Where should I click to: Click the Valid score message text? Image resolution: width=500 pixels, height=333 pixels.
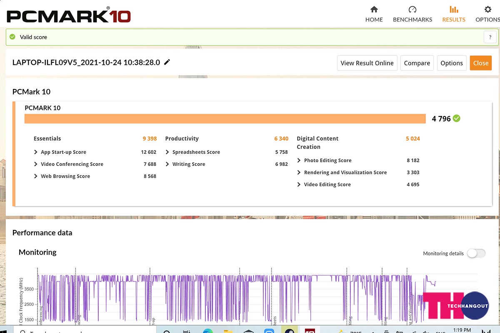tap(33, 37)
